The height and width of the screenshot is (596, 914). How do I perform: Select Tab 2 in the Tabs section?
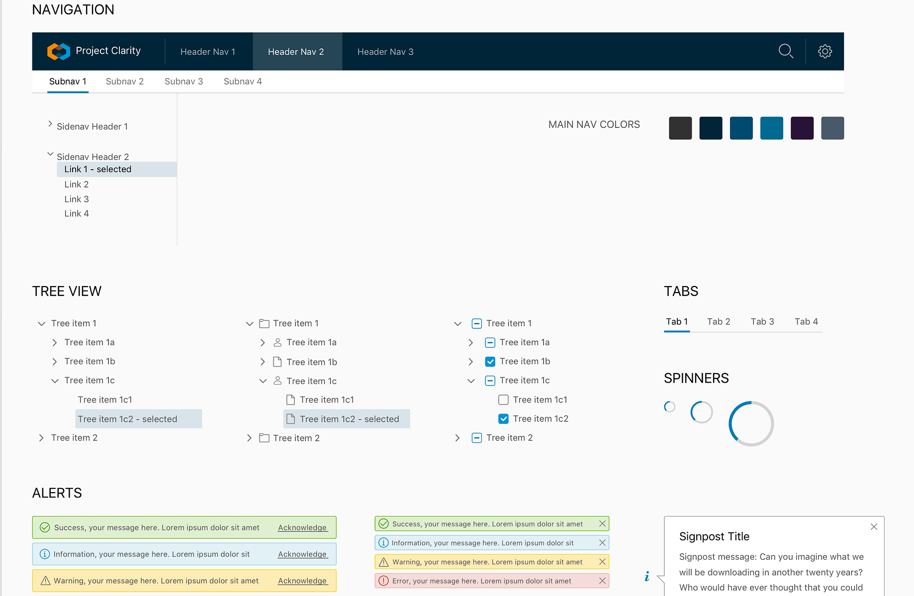point(719,321)
